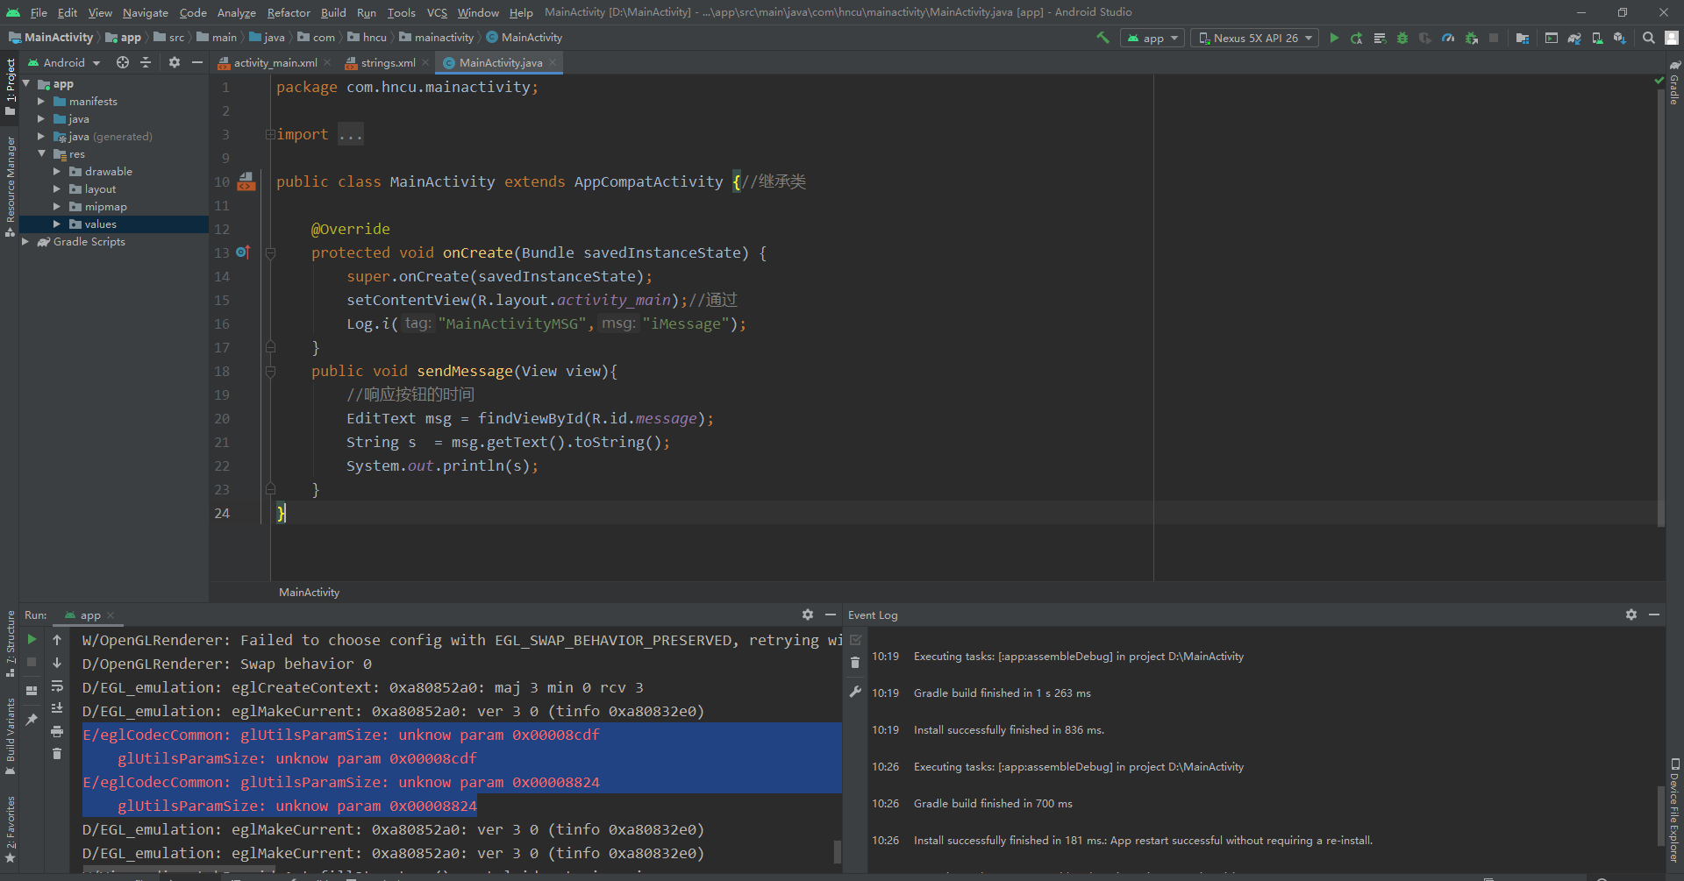Click Restore Layout icon in Run panel
Viewport: 1684px width, 881px height.
(32, 690)
